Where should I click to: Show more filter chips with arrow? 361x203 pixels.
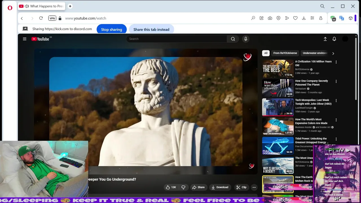(333, 53)
